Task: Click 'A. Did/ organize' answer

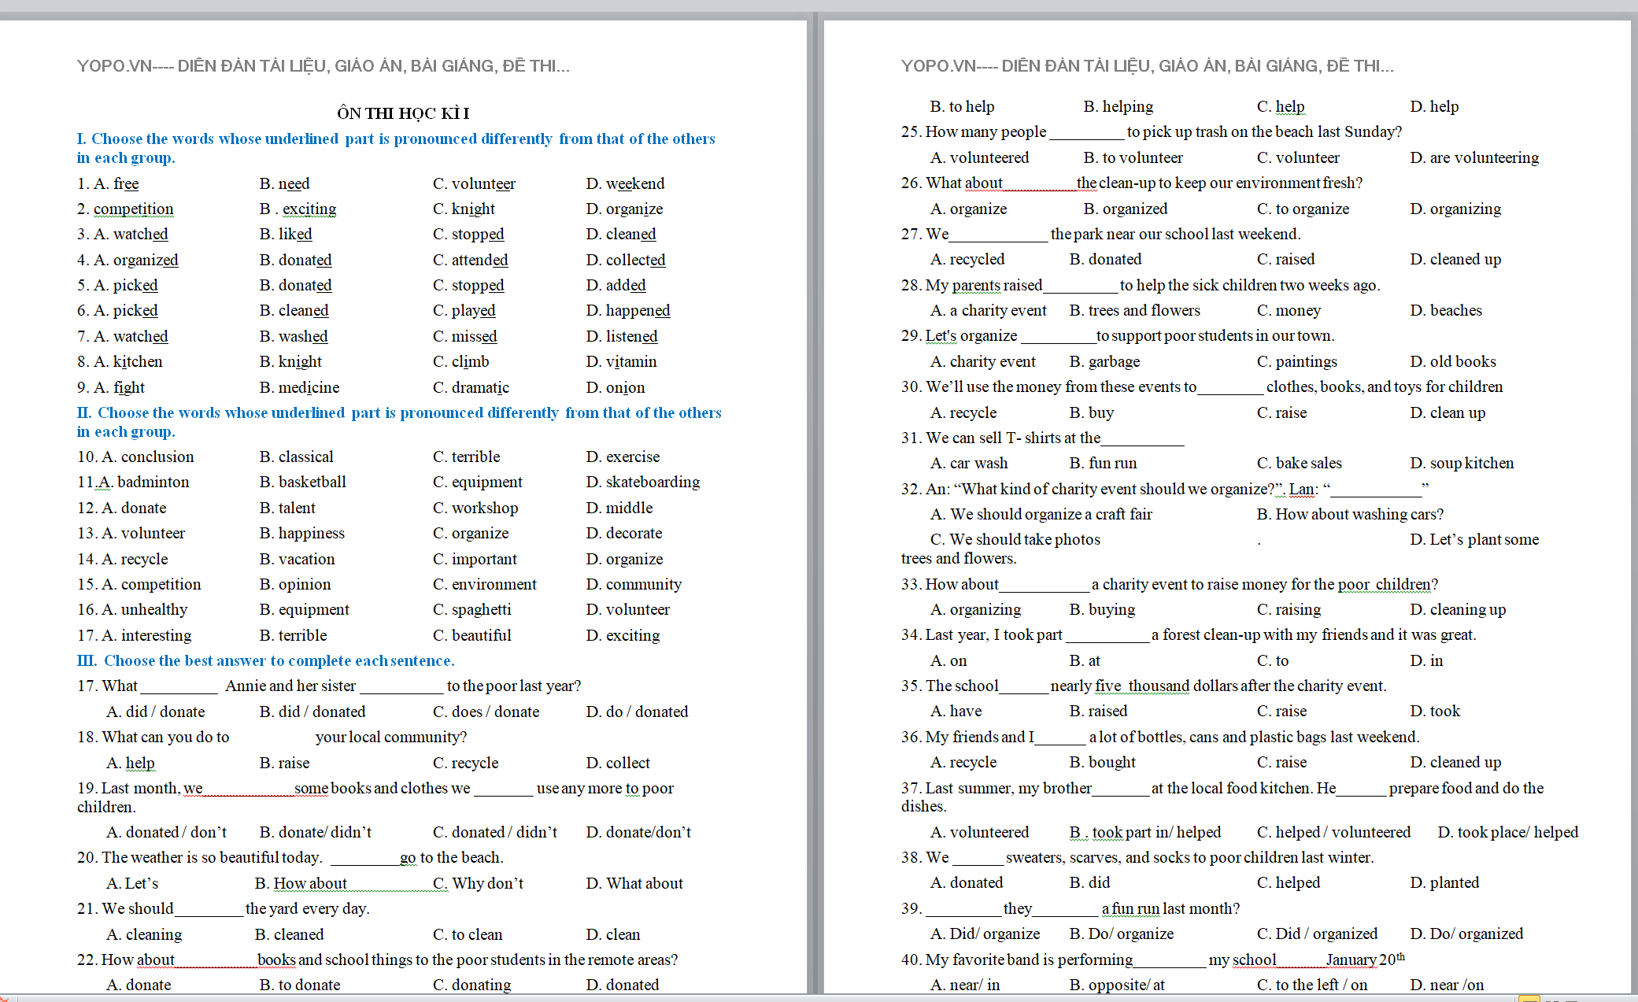Action: tap(985, 934)
